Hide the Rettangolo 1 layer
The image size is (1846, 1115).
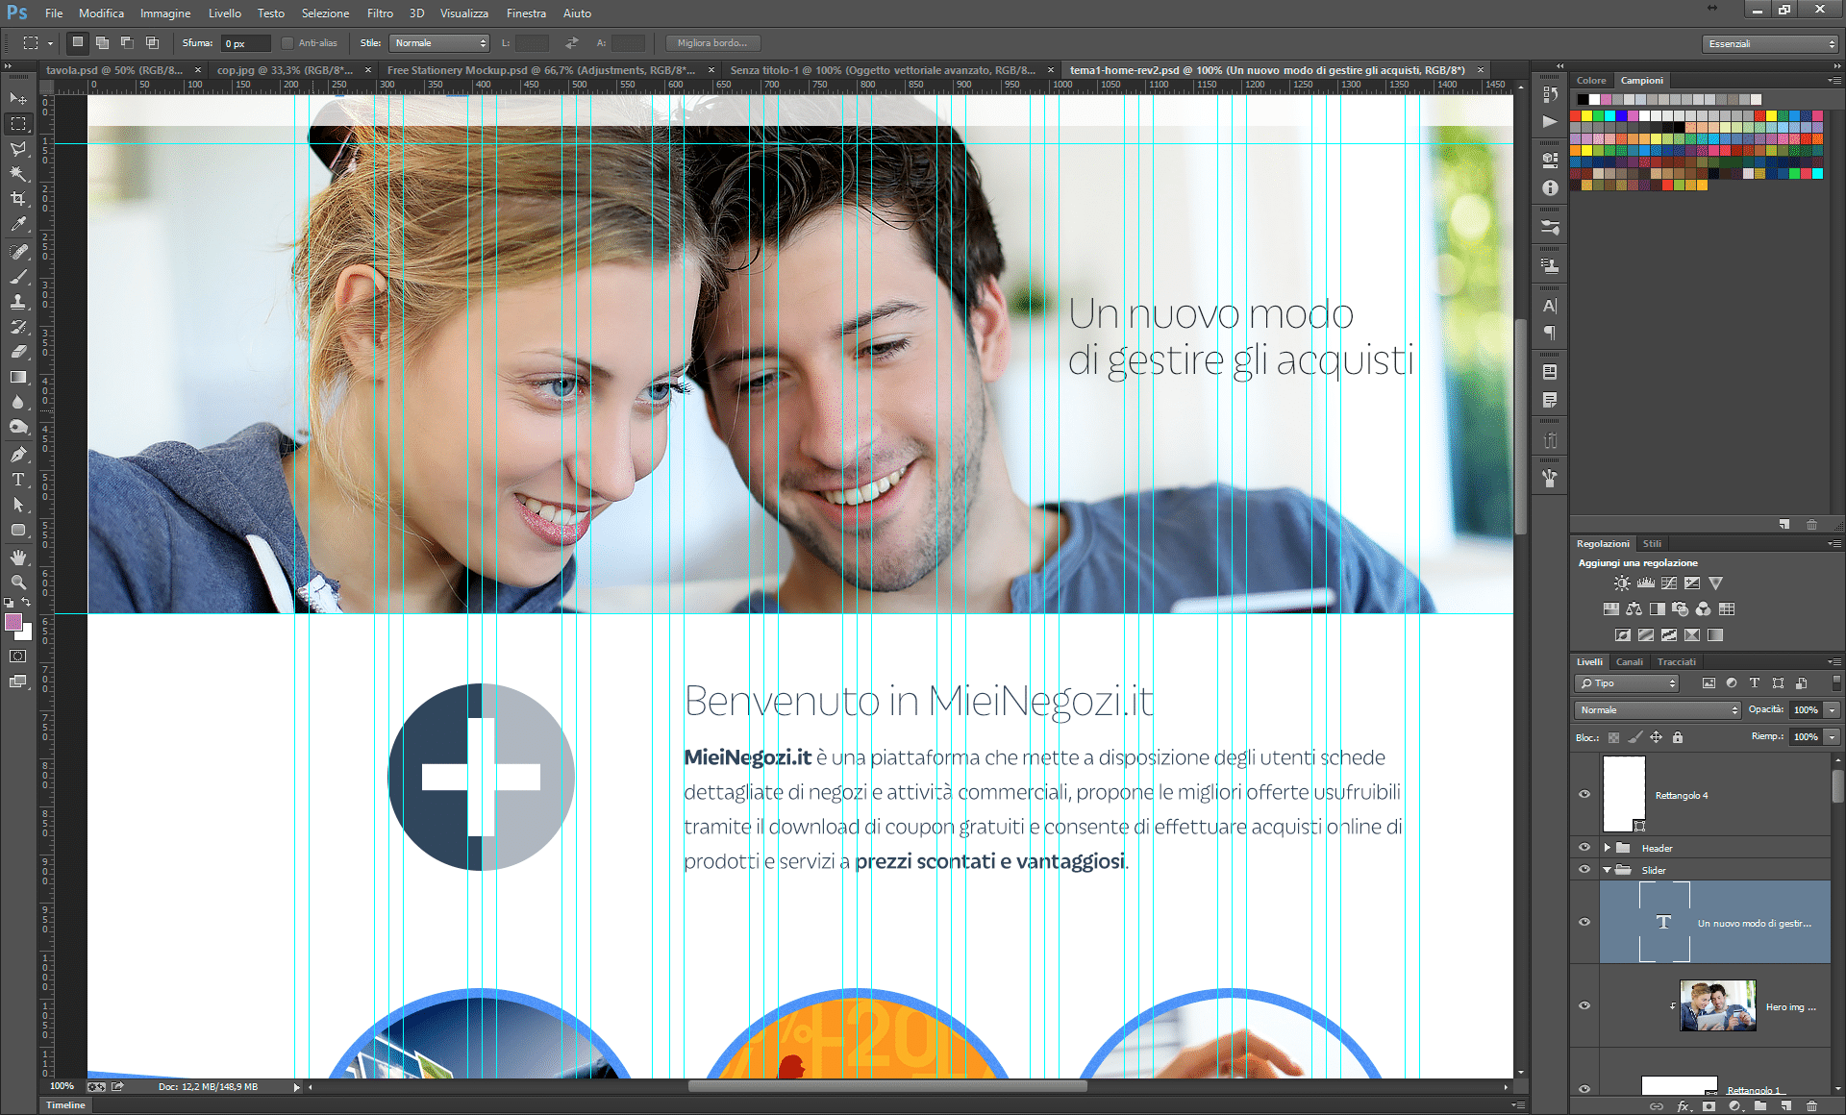(x=1584, y=1088)
